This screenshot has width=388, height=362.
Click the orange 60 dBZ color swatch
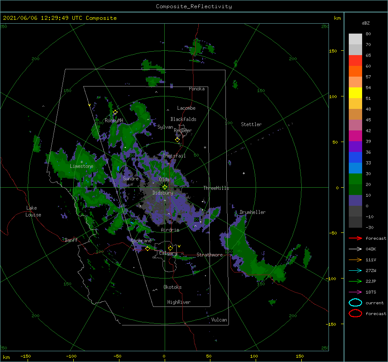coord(355,71)
